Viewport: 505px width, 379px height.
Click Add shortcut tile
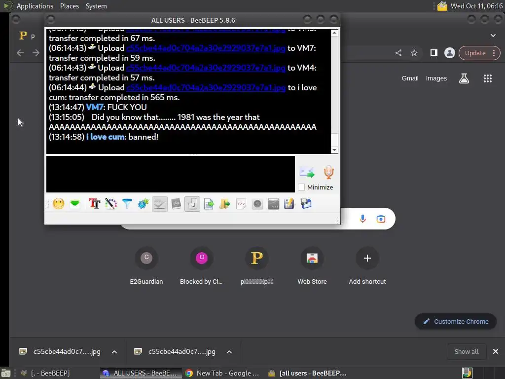pos(367,266)
